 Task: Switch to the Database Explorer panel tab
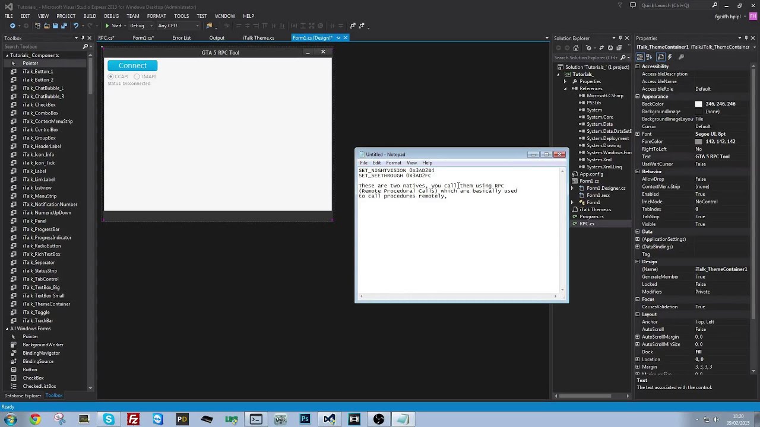pos(23,396)
